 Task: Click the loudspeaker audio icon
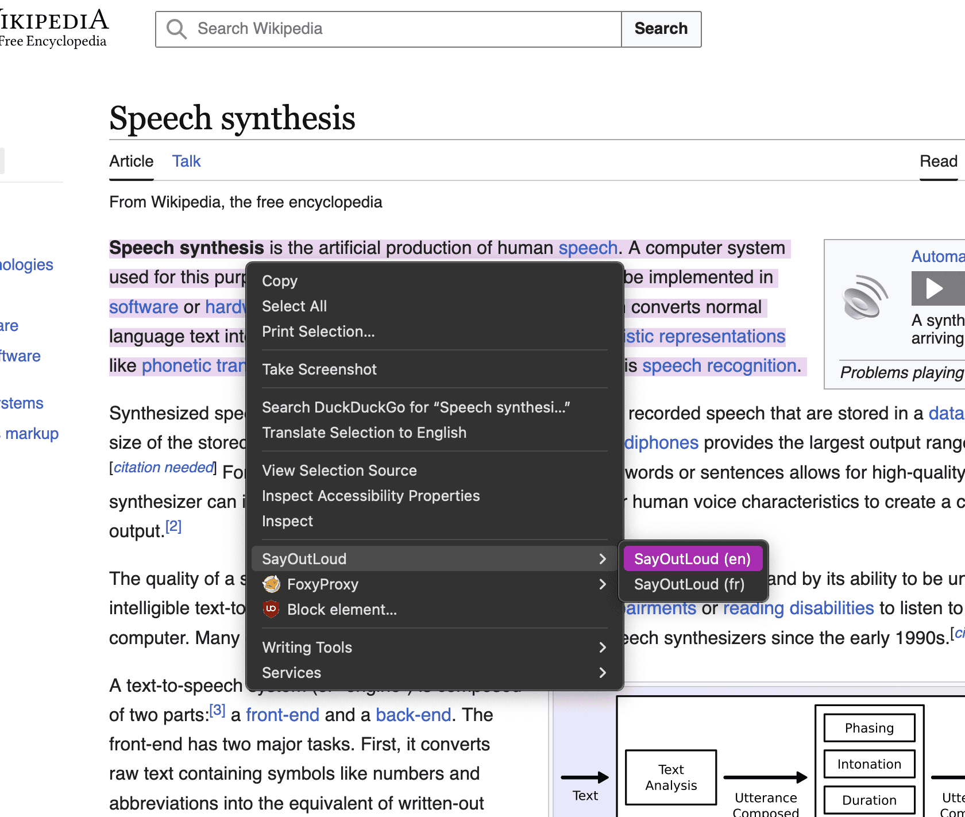pyautogui.click(x=864, y=297)
